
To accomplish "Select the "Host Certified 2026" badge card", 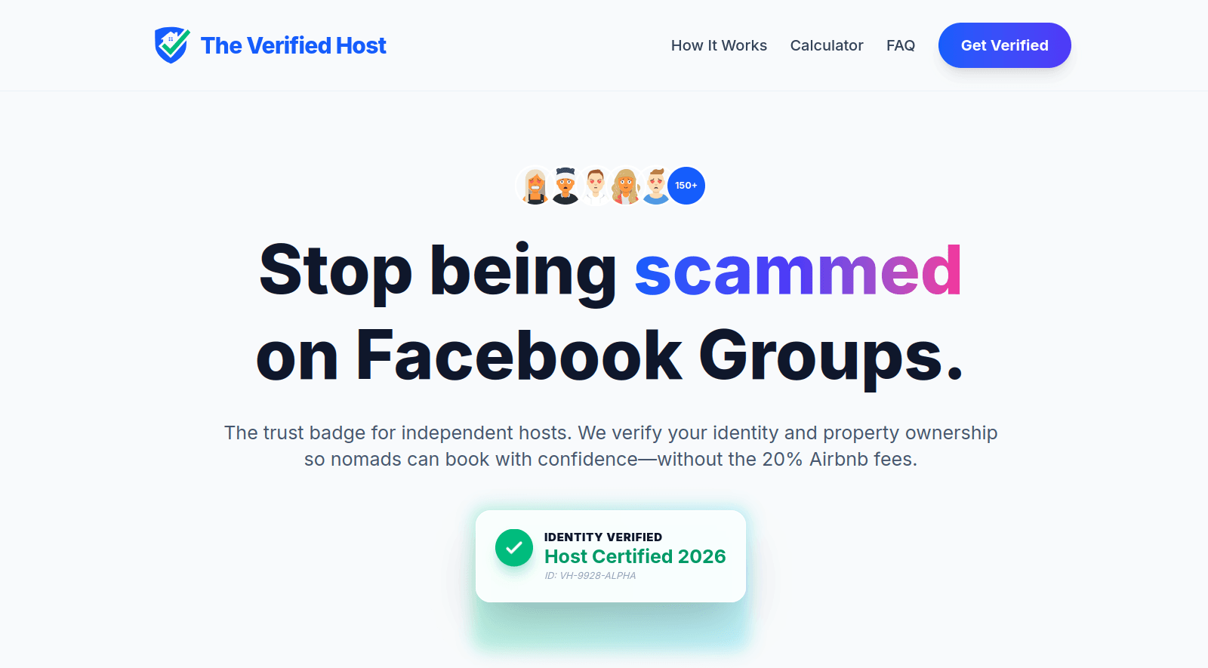I will (x=610, y=556).
